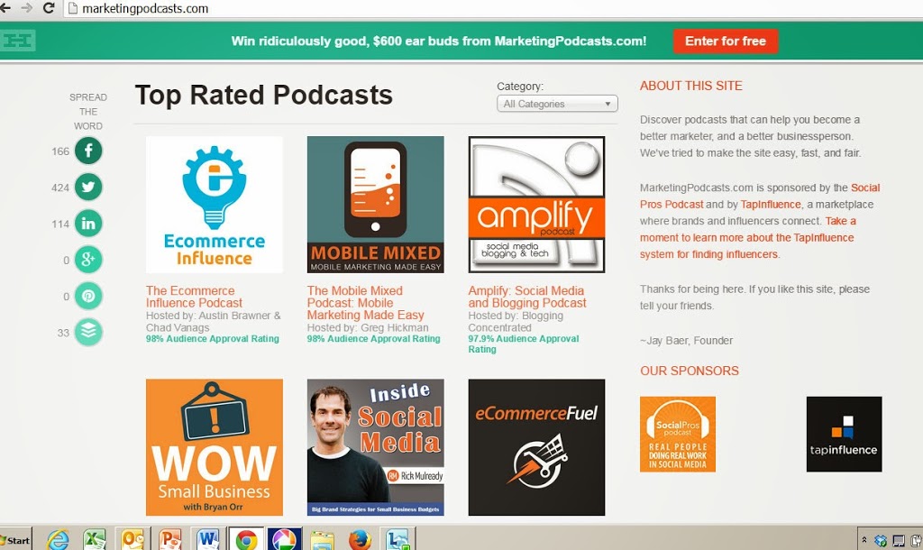The height and width of the screenshot is (550, 923).
Task: Open the All Categories dropdown
Action: 557,104
